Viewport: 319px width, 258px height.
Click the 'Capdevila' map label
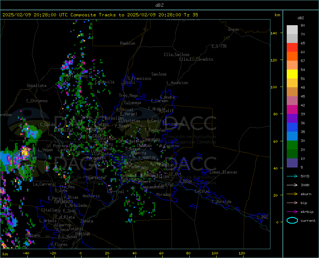tap(105, 82)
